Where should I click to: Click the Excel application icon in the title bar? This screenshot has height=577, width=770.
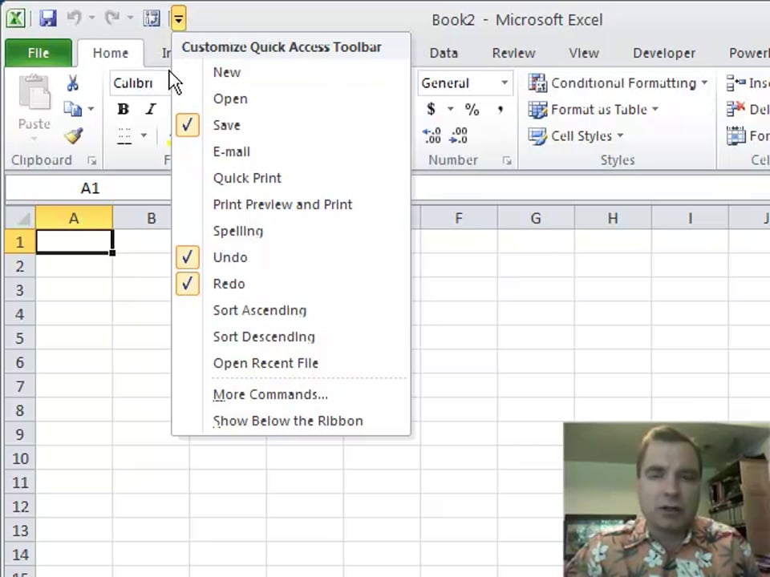[x=16, y=18]
